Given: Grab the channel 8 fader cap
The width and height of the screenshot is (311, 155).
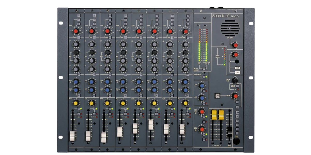Looking at the screenshot, I should point(182,129).
